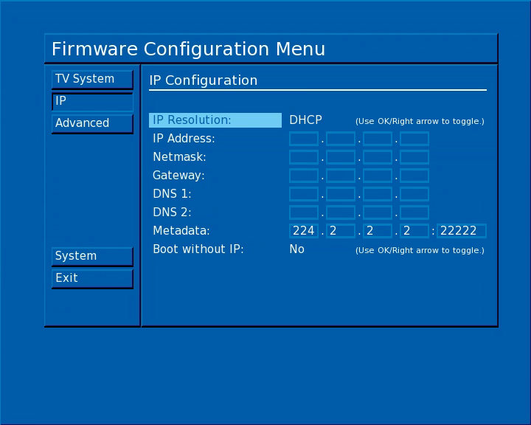Select the third Gateway octet box

tap(378, 176)
